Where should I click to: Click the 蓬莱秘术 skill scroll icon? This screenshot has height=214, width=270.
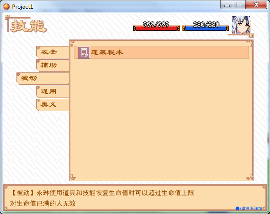coord(84,53)
